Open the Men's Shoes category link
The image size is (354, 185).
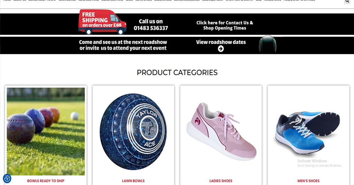[308, 181]
